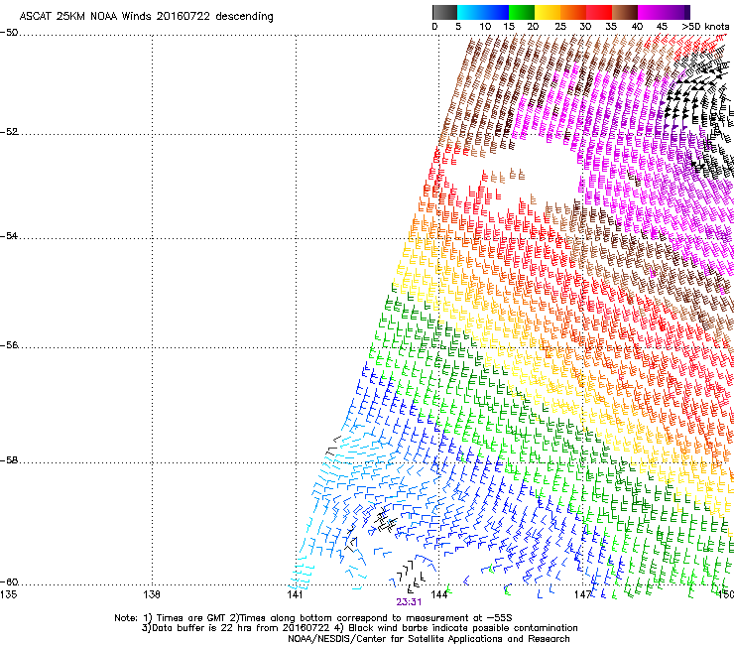Click the -58 latitude axis label
The width and height of the screenshot is (734, 645).
pyautogui.click(x=9, y=460)
